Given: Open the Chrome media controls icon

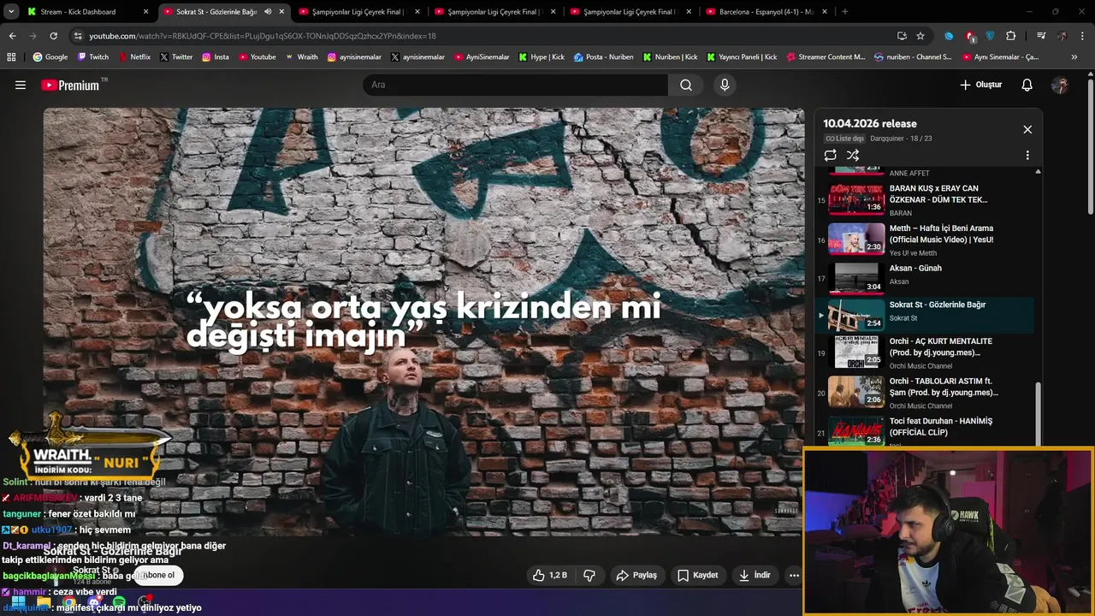Looking at the screenshot, I should 1041,36.
